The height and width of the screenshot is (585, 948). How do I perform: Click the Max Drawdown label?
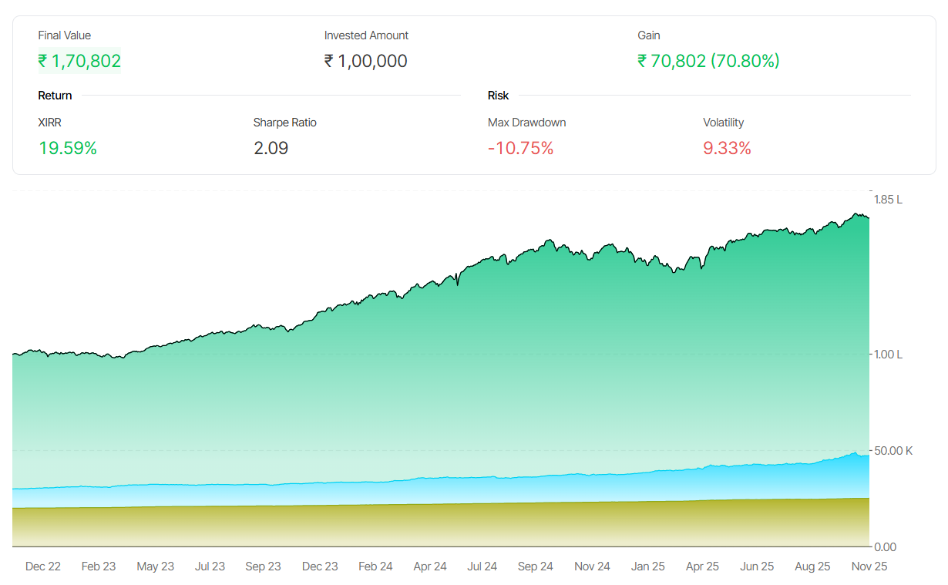tap(526, 123)
